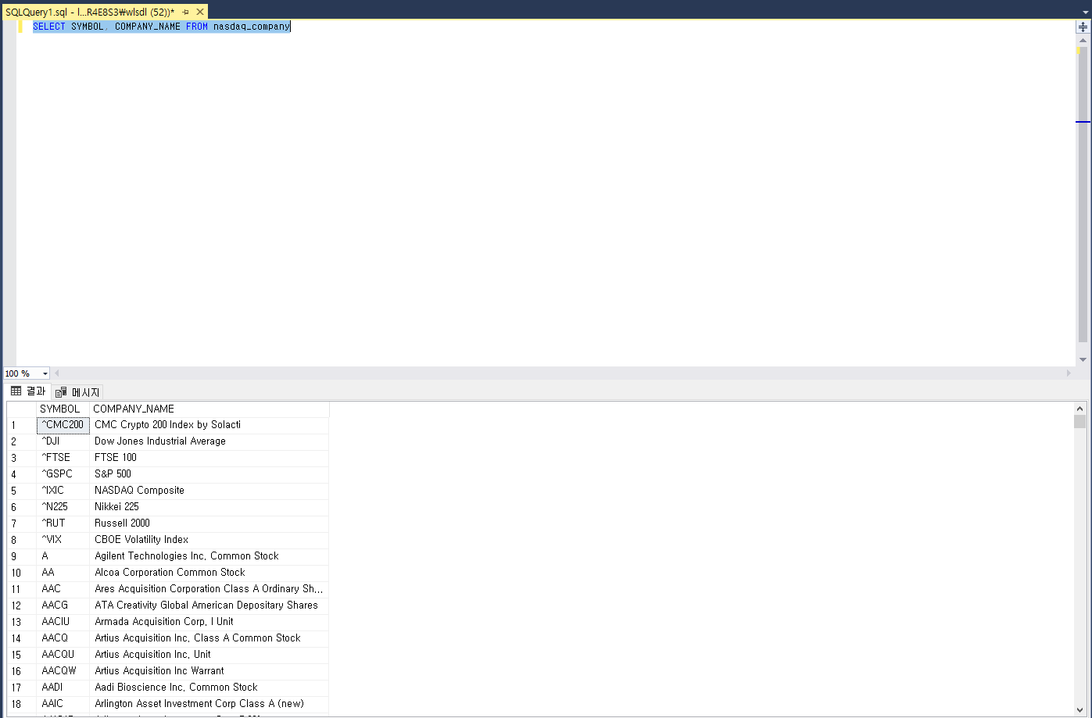
Task: Select the Dow Jones Industrial Average cell
Action: [x=209, y=441]
